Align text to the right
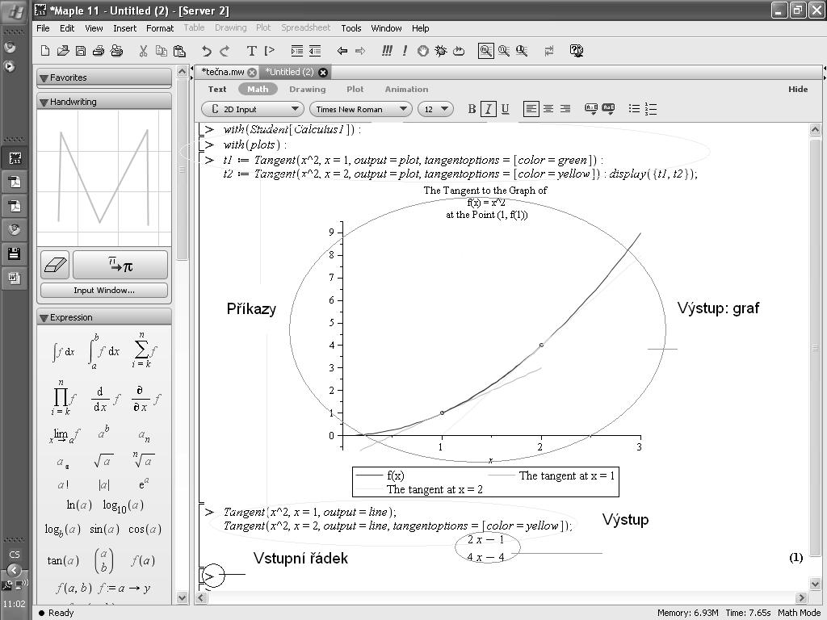Image resolution: width=827 pixels, height=620 pixels. [565, 109]
